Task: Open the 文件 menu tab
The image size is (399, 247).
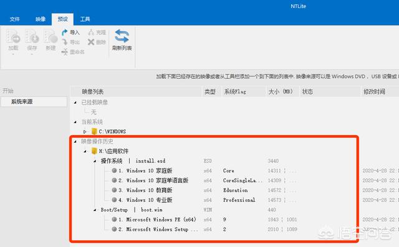Action: pos(15,19)
